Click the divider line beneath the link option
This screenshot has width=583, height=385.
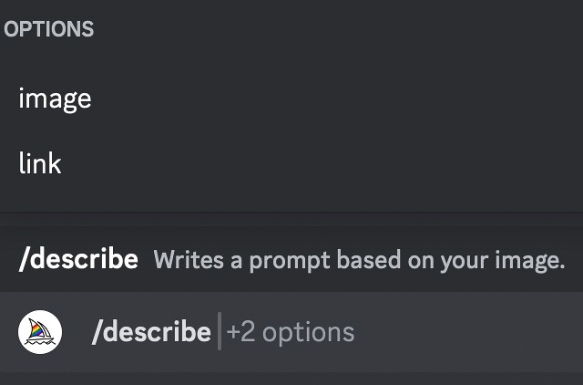(291, 213)
